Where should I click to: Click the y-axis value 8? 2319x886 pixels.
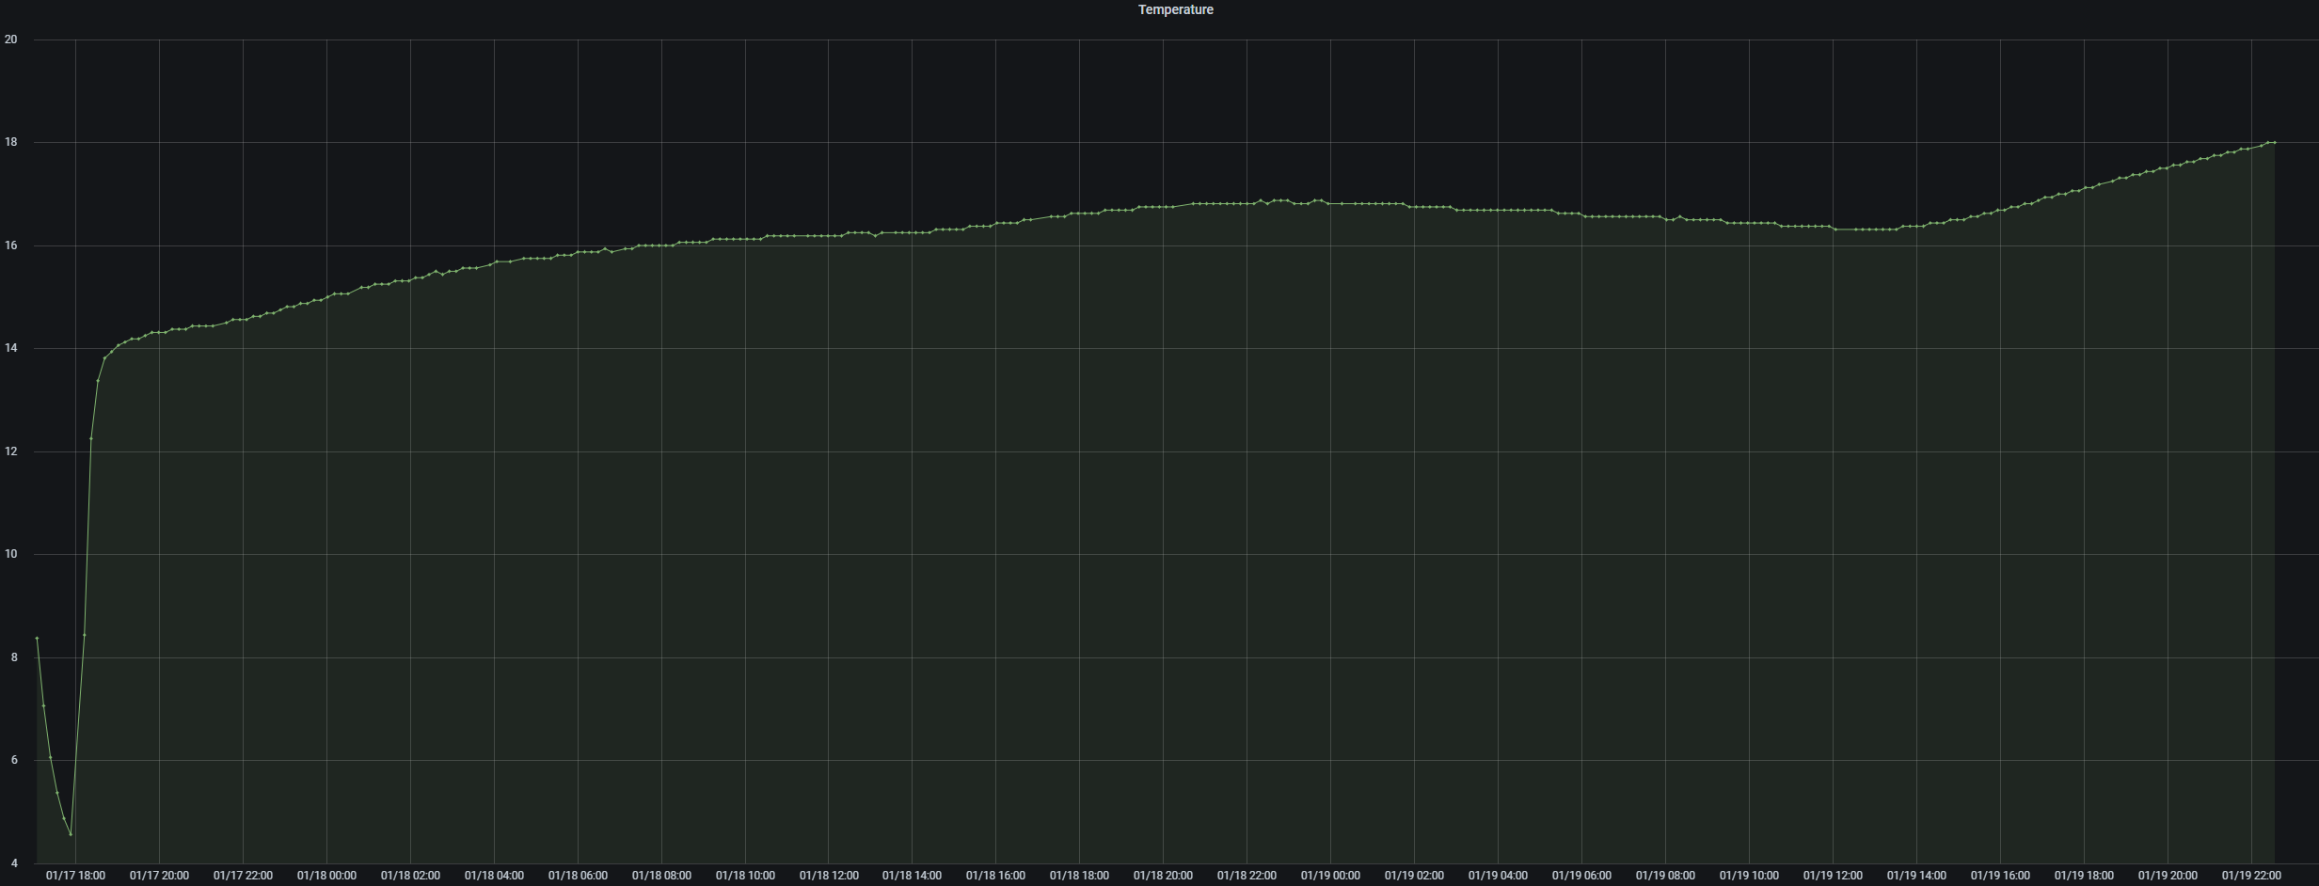[x=14, y=657]
